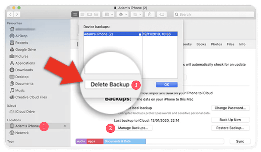
Task: Click Change Password button
Action: tap(230, 108)
